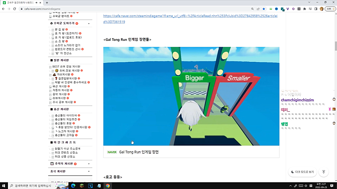Open the purple V extension icon

288,9
